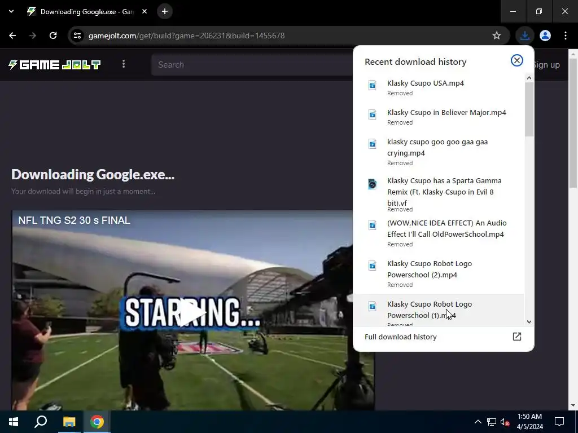
Task: Click the download list scrollbar thumb
Action: click(x=529, y=109)
